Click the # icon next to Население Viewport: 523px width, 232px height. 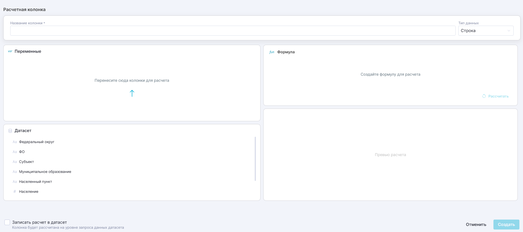click(x=15, y=192)
